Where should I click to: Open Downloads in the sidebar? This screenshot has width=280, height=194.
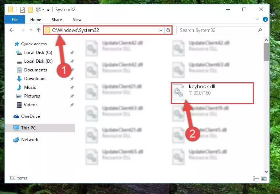click(35, 79)
